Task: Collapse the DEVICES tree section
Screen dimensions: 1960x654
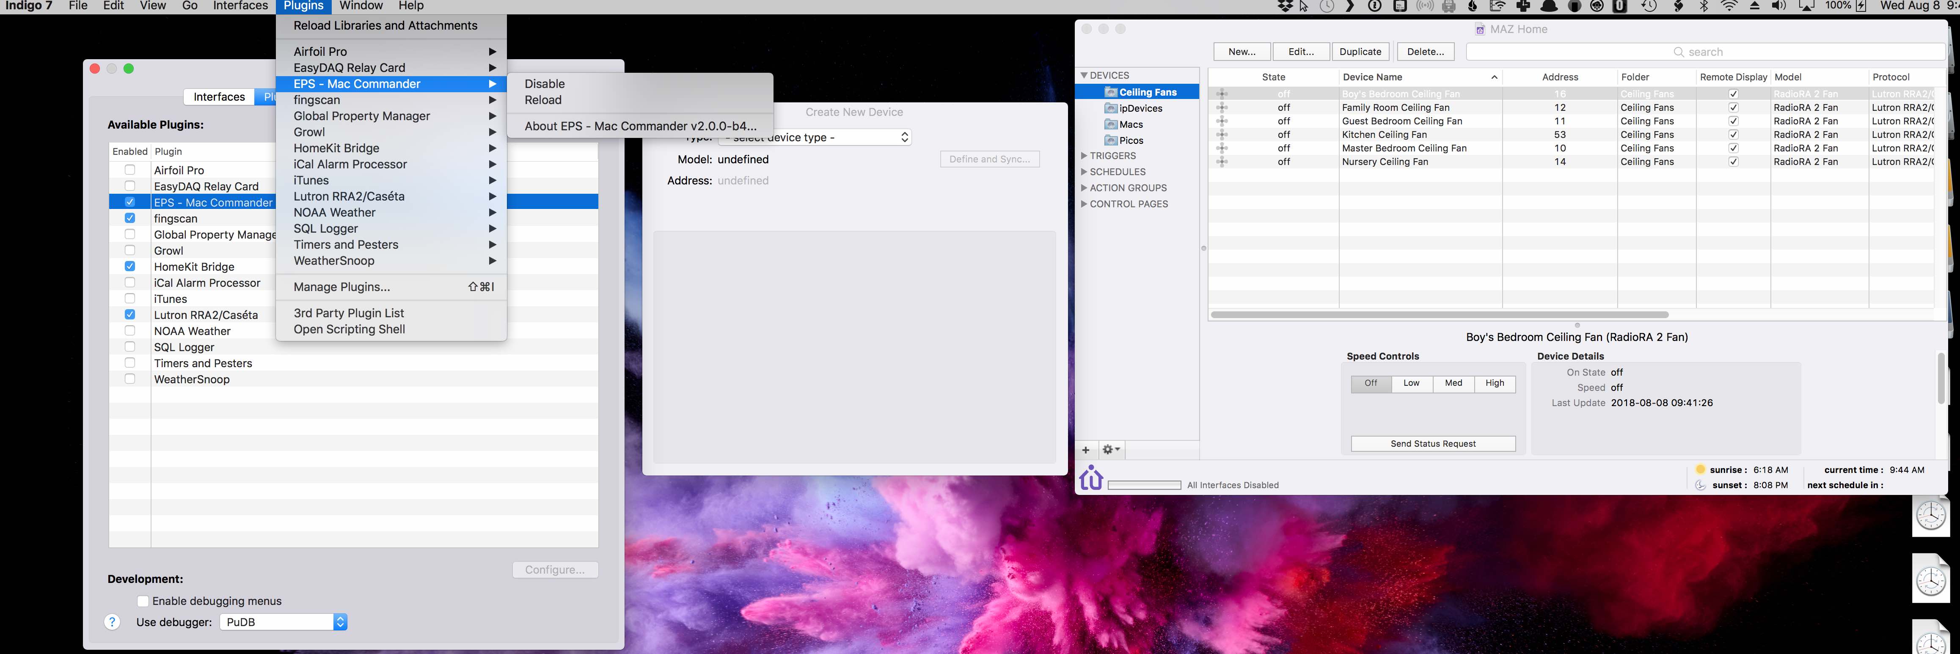Action: [x=1084, y=76]
